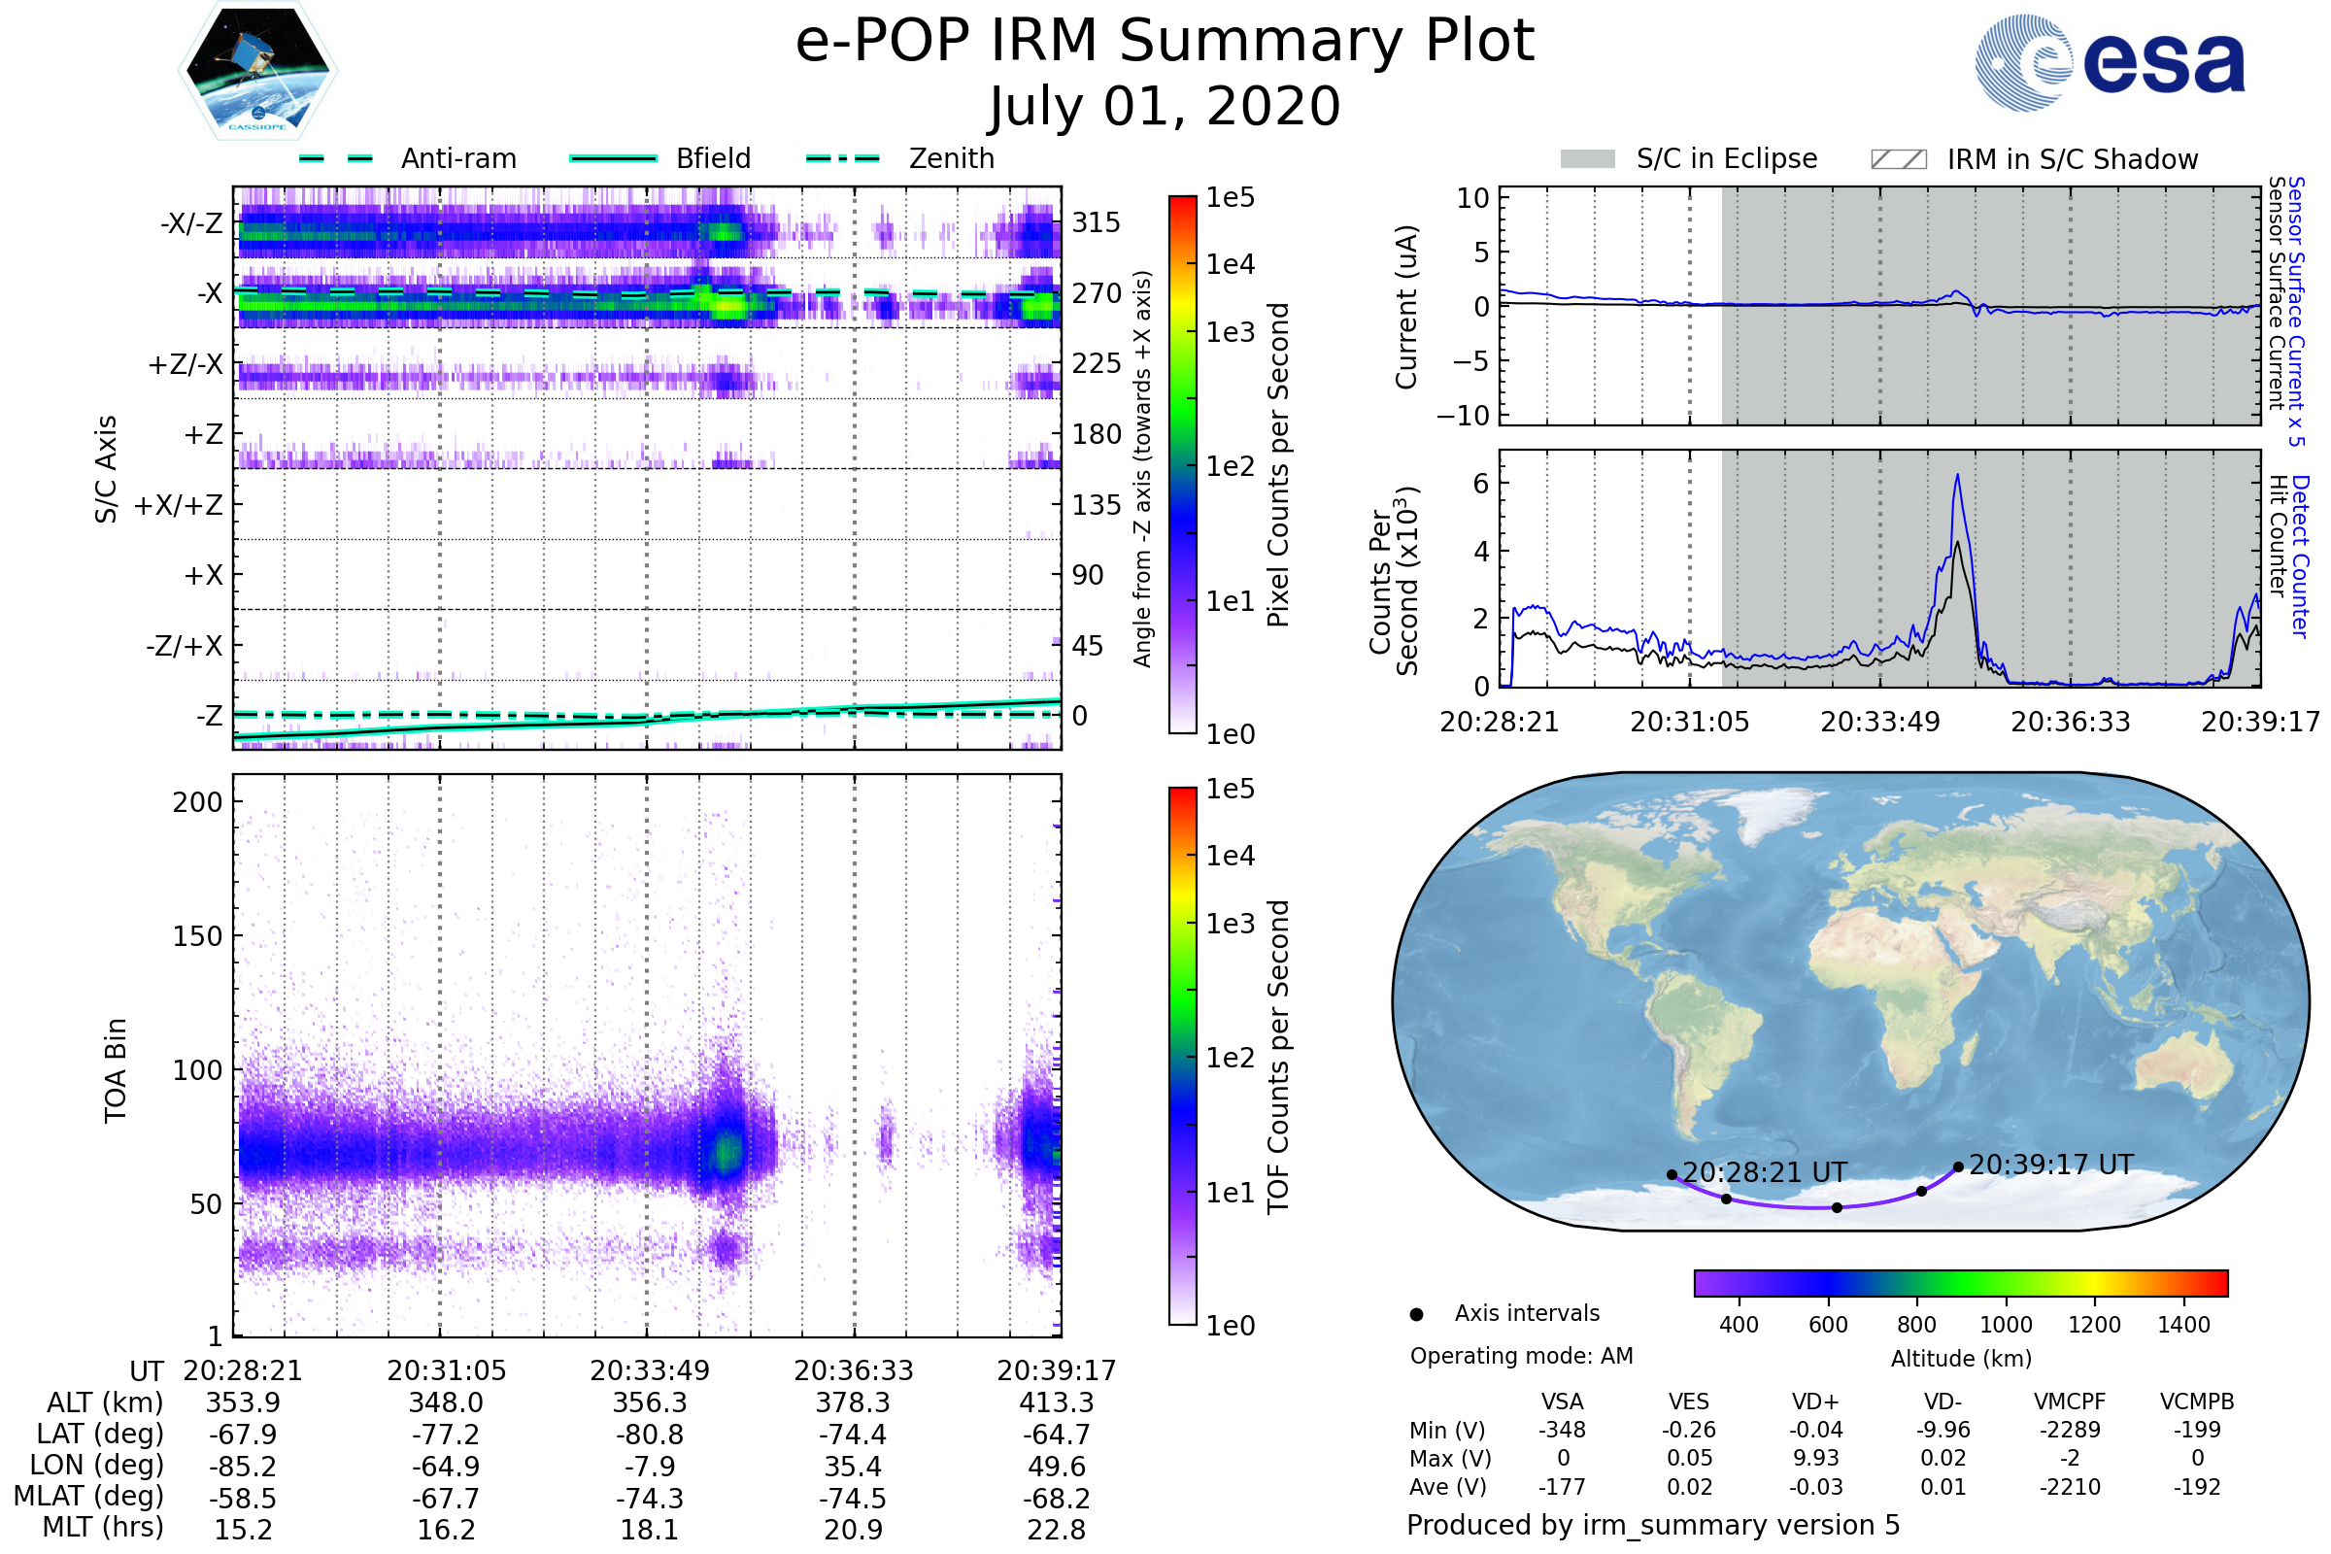
Task: Click the CASSIOPE mission hexagon logo
Action: click(257, 71)
